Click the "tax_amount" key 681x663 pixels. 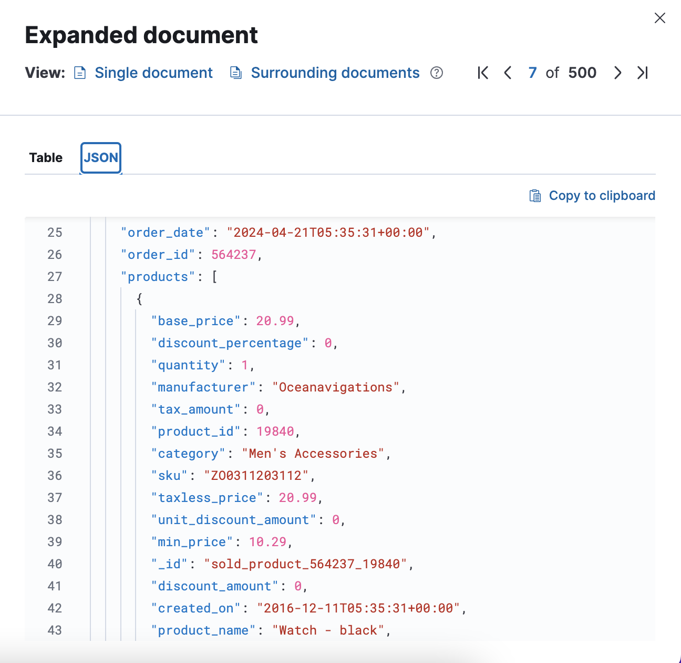click(196, 409)
